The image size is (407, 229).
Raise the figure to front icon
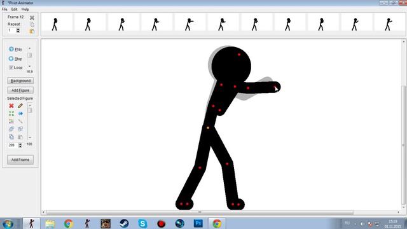11,128
